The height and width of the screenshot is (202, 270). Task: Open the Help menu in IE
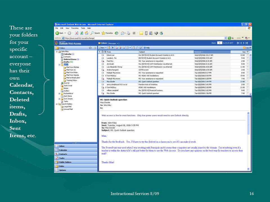coord(89,28)
